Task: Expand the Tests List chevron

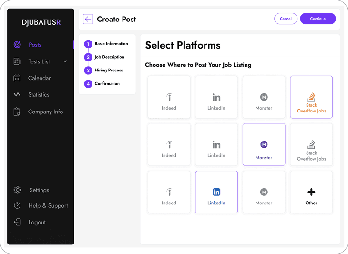Action: pyautogui.click(x=65, y=61)
